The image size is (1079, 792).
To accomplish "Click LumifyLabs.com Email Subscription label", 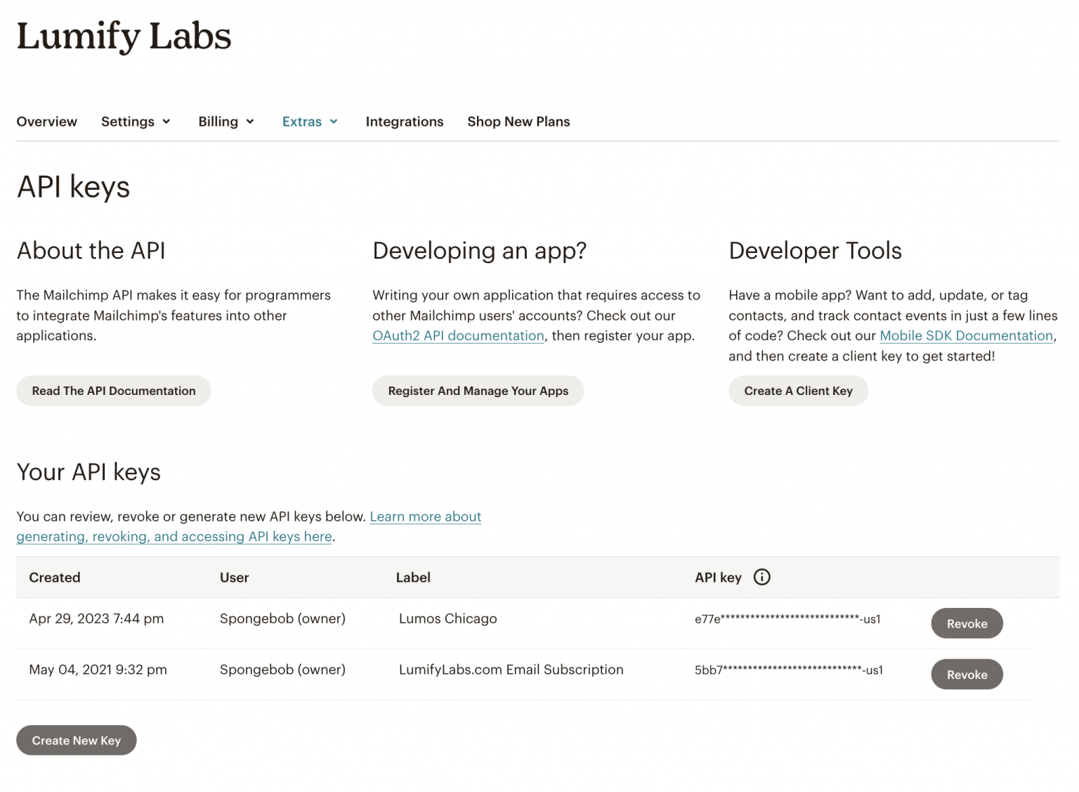I will point(511,670).
